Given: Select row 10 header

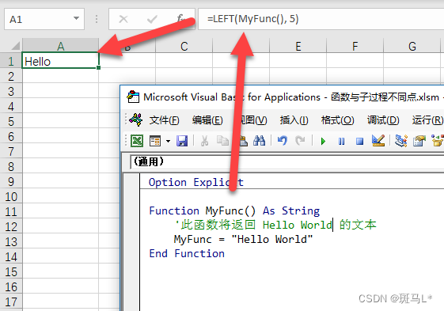Looking at the screenshot, I should pos(11,196).
